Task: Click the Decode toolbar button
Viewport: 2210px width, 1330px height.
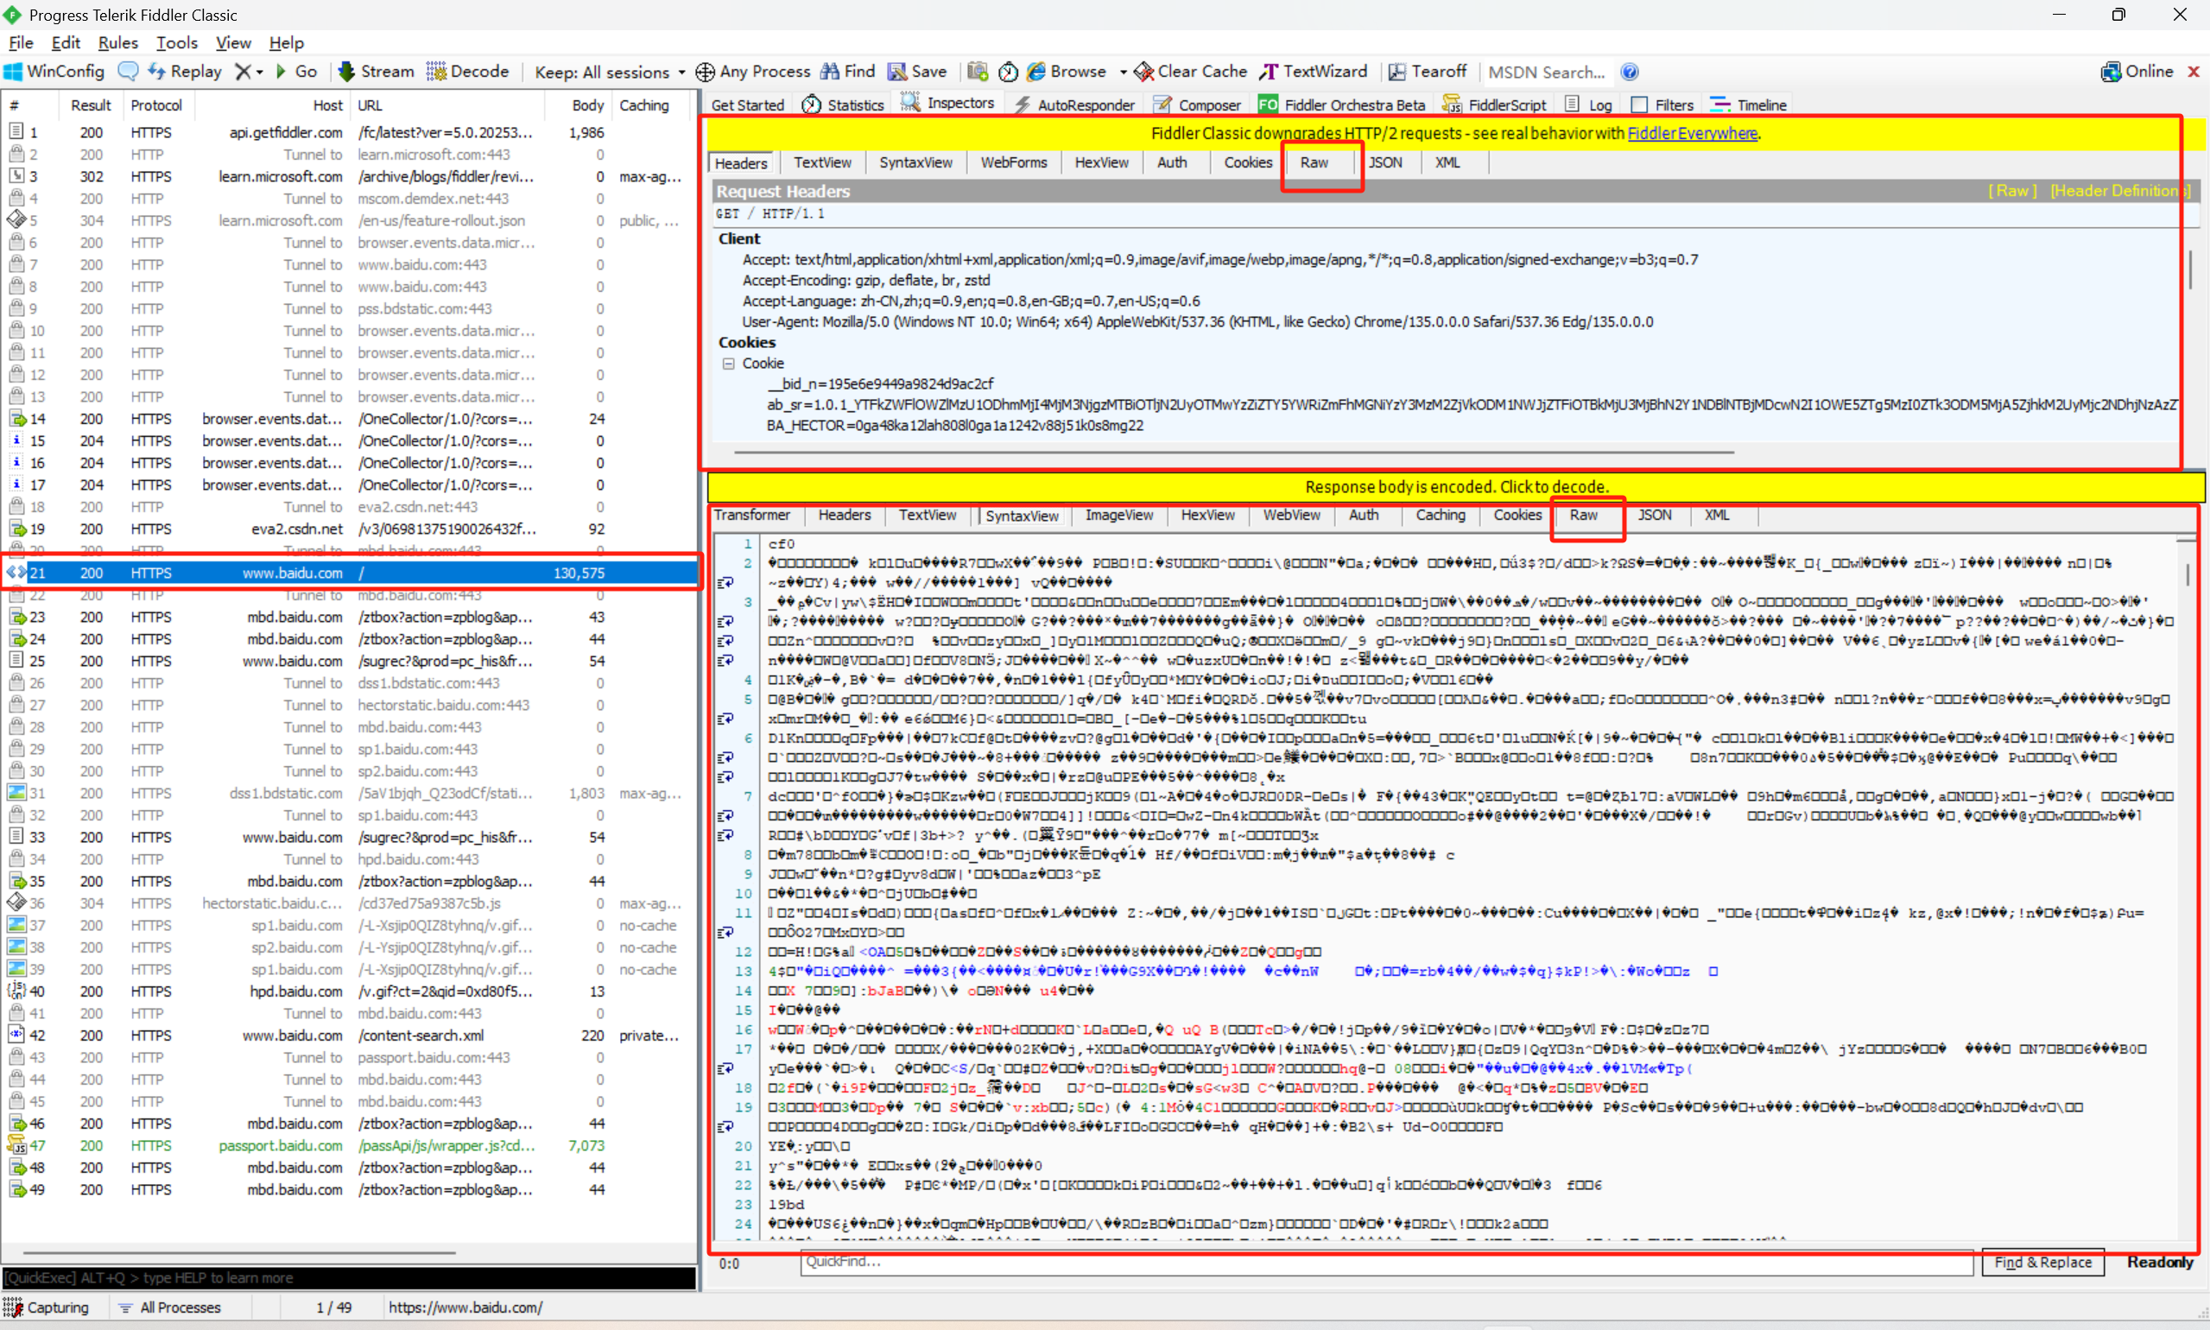Action: [468, 72]
